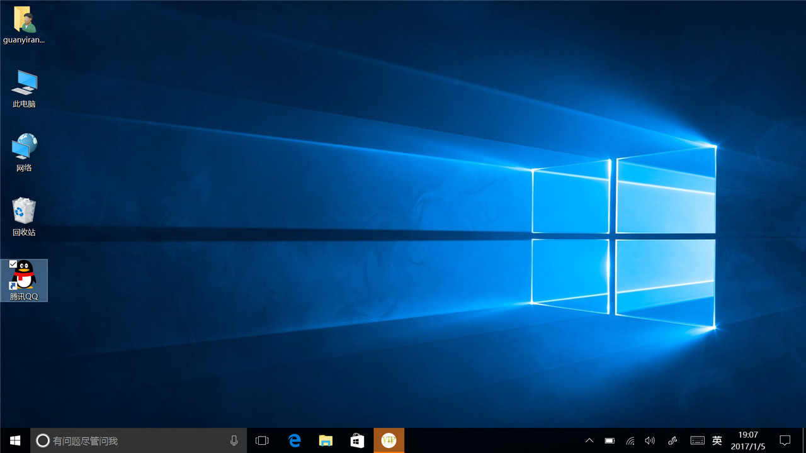The height and width of the screenshot is (453, 806).
Task: Click the Cortana search box 有问题尽管问我
Action: pos(138,440)
